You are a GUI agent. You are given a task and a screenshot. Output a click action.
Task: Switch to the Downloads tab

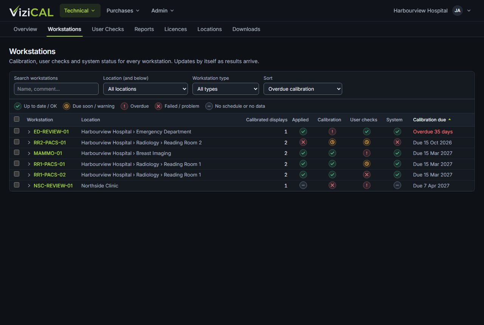[246, 29]
